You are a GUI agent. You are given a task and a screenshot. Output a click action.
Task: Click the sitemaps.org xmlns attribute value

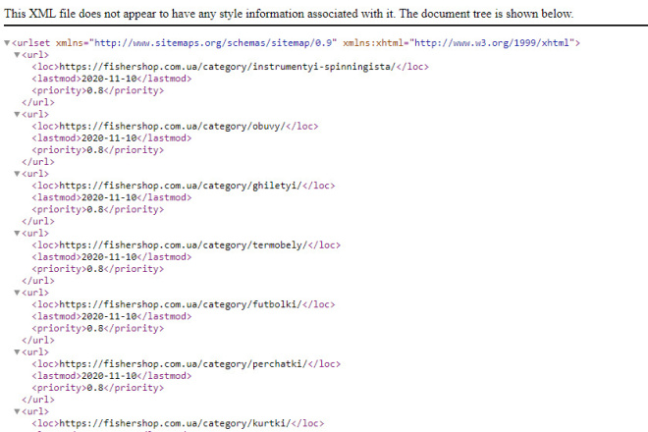point(213,43)
